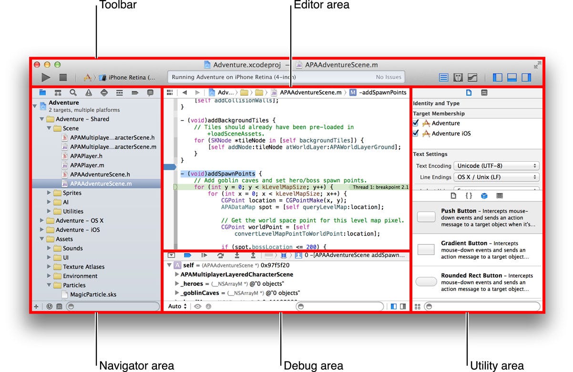Click Continue program execution button
This screenshot has width=573, height=372.
(x=204, y=255)
